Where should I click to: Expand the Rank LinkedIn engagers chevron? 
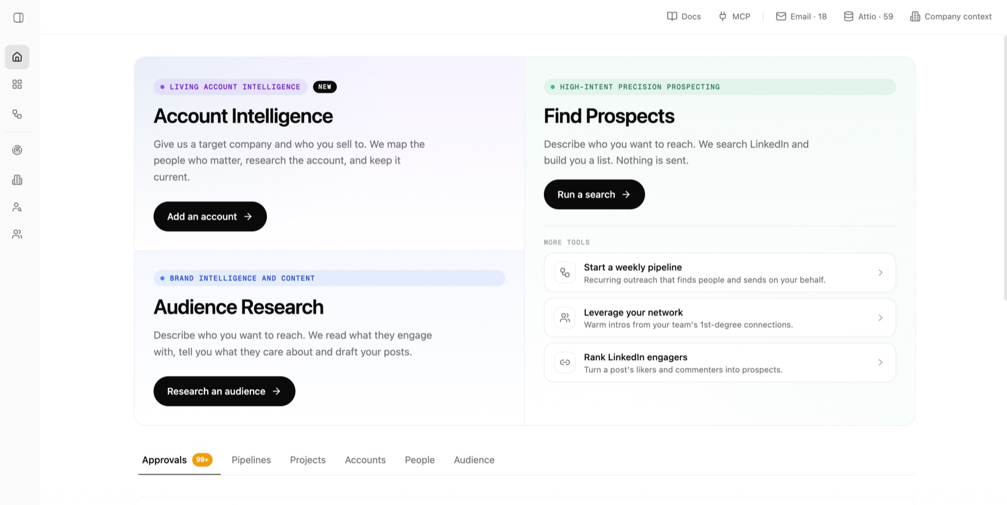(880, 363)
